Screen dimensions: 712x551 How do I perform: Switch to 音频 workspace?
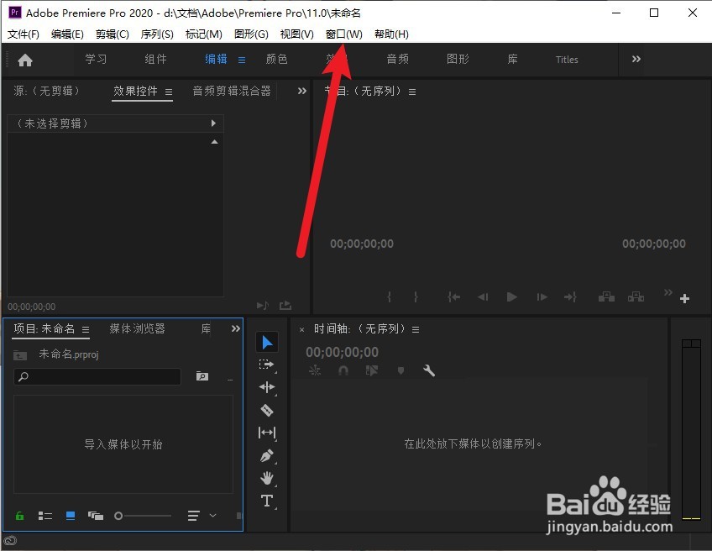[398, 59]
